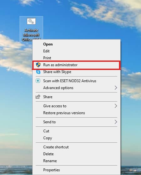Choose Scan with ESET NOD32 Antivirus
The image size is (141, 175).
point(76,81)
